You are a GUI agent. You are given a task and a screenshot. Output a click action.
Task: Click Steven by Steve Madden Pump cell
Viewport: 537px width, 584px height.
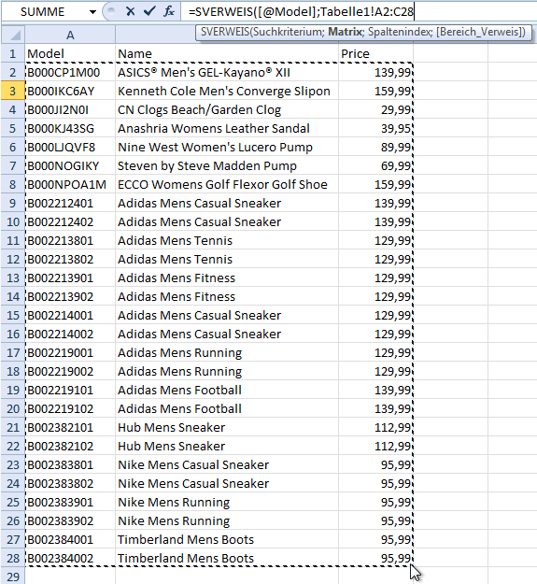227,165
